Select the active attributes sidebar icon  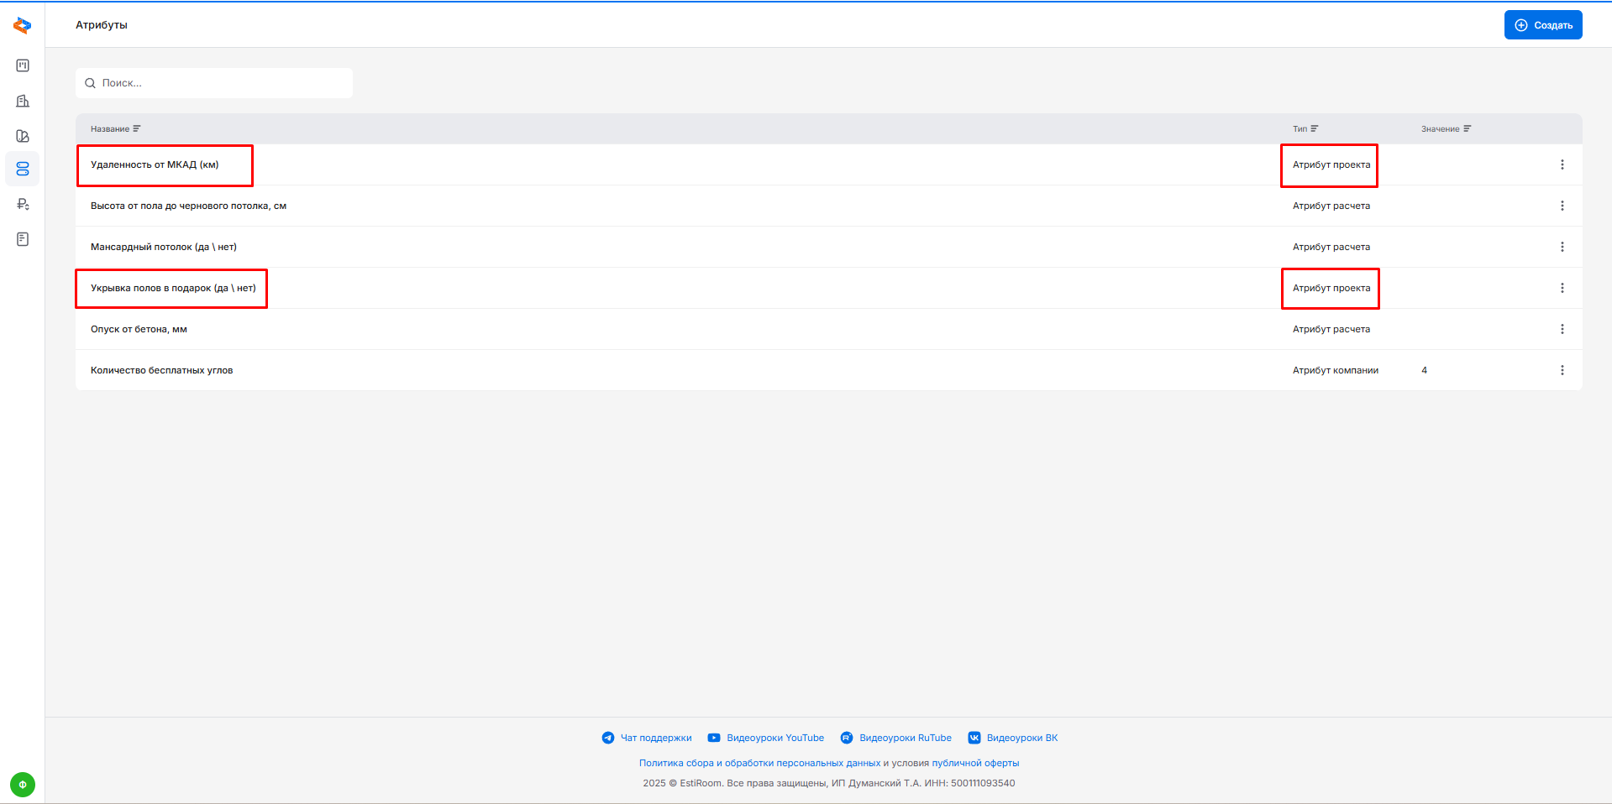[x=23, y=169]
